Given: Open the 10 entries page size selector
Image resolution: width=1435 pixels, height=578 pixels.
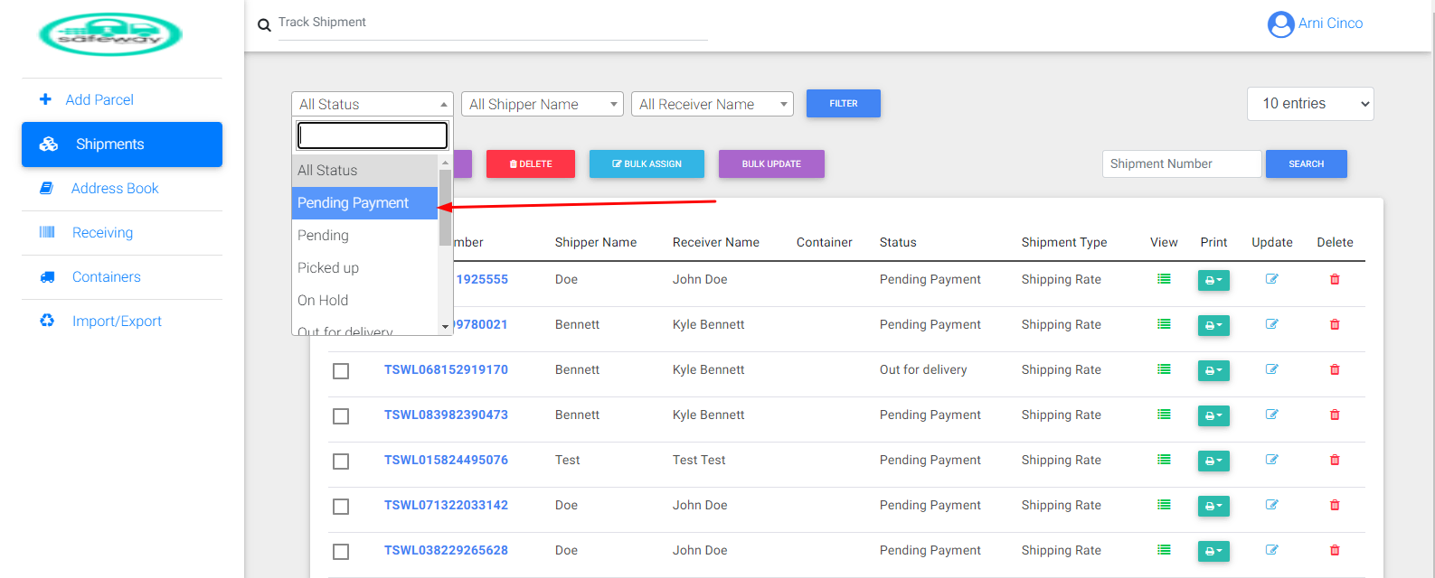Looking at the screenshot, I should (1311, 104).
